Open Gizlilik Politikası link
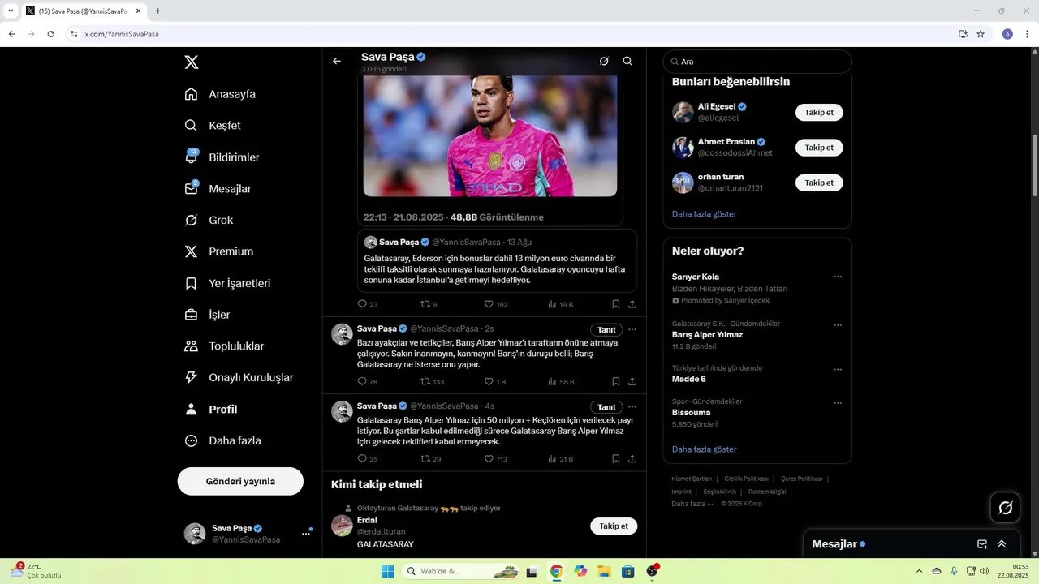 click(746, 479)
